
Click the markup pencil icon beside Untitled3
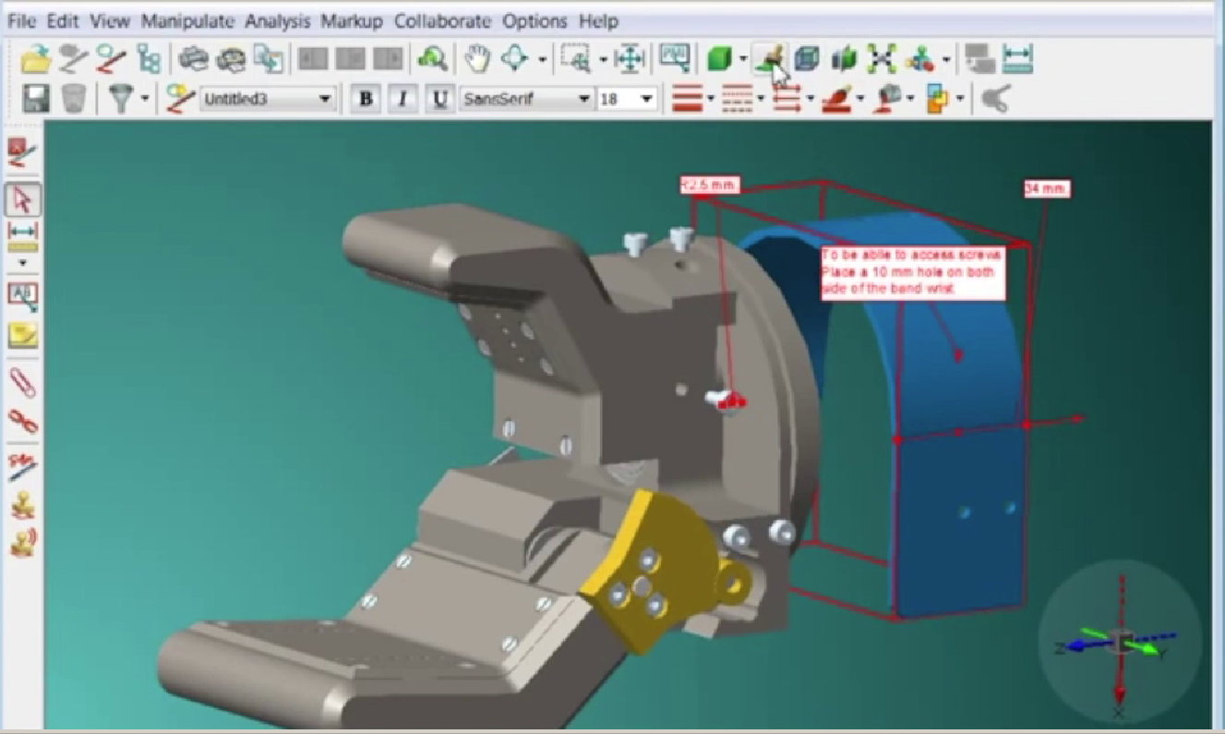coord(181,98)
